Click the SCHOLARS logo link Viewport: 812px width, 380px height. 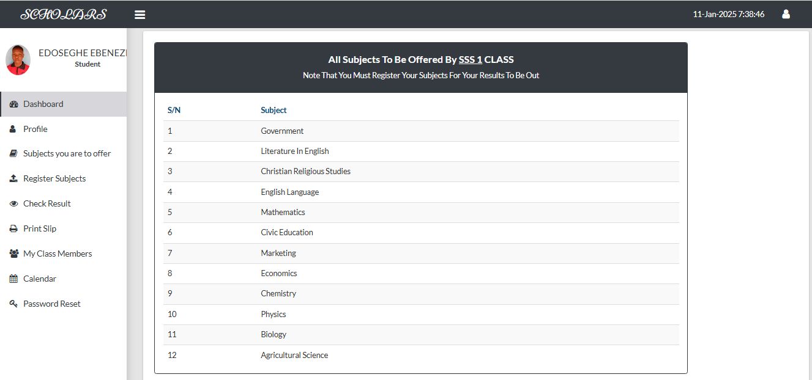[63, 14]
